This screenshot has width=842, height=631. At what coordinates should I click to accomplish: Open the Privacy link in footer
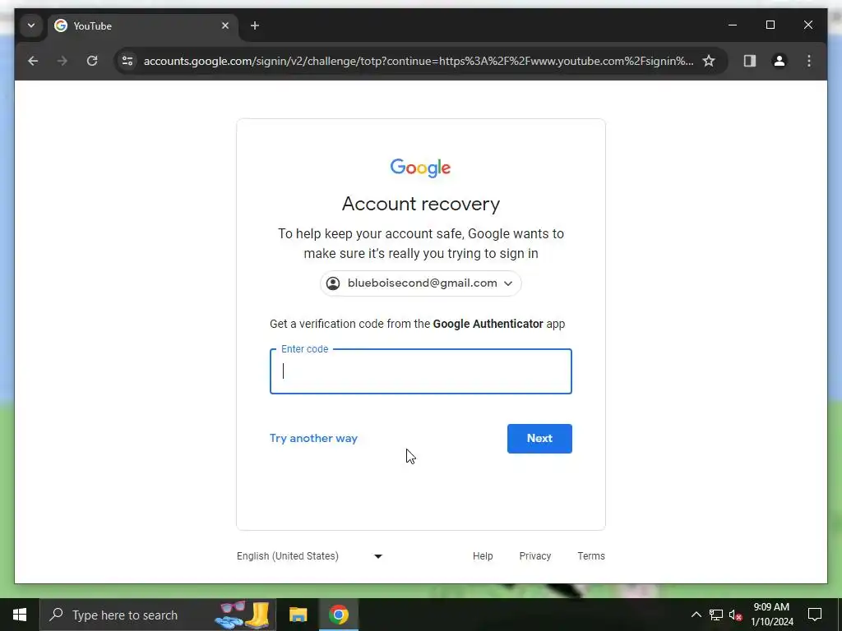pyautogui.click(x=534, y=556)
